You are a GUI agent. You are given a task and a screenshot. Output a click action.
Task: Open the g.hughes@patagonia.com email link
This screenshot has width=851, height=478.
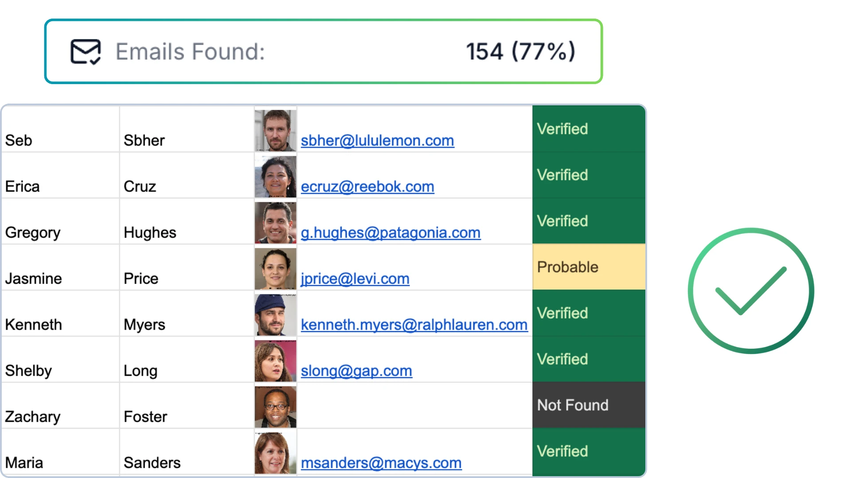(390, 233)
